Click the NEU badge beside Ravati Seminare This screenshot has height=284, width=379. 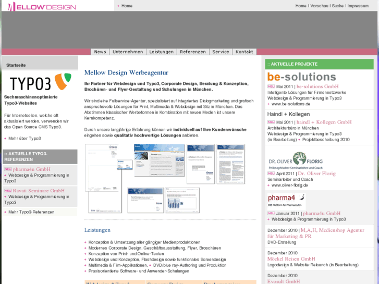[8, 191]
